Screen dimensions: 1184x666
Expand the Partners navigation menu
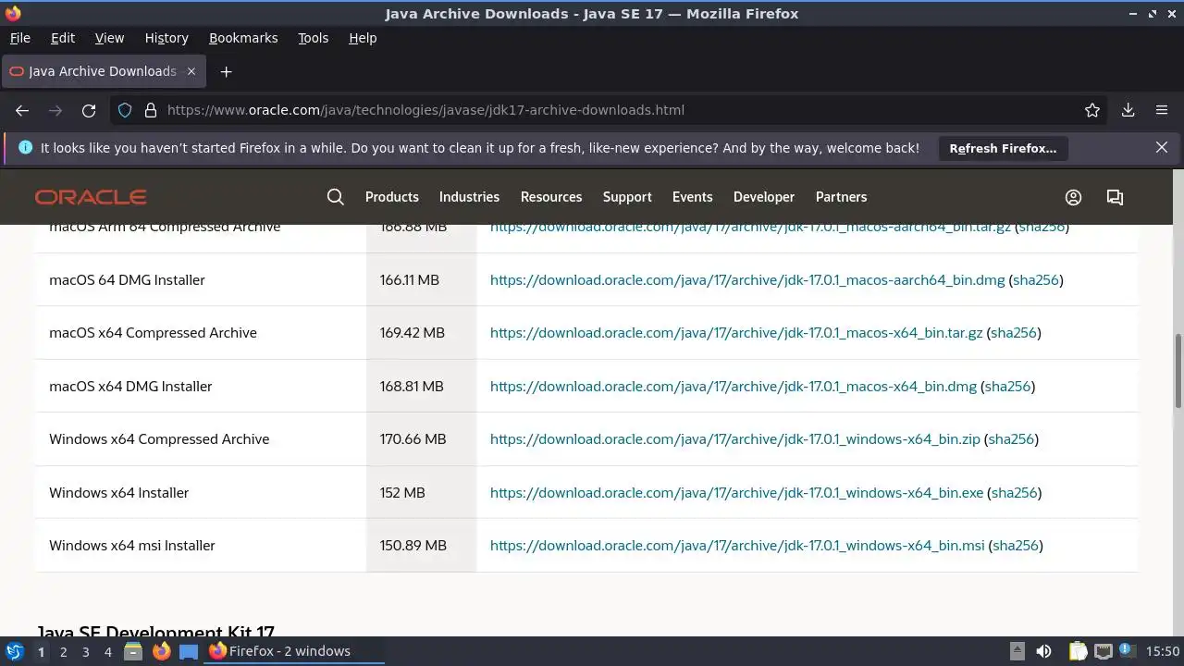click(841, 197)
